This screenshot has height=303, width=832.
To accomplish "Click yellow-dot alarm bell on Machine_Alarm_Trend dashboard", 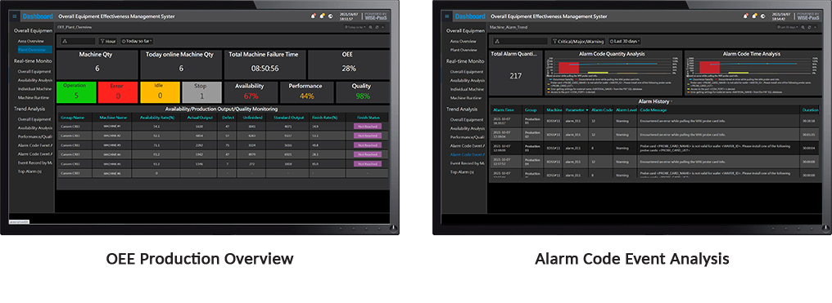I will pos(755,16).
